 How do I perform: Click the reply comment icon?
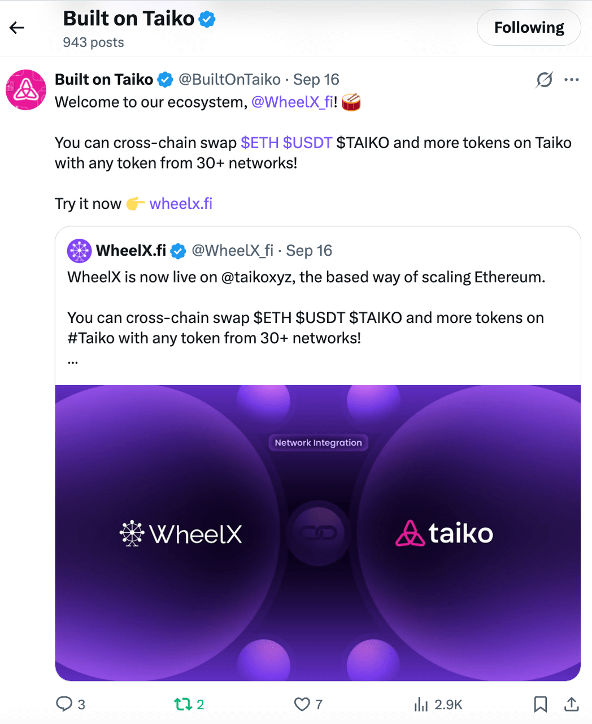pyautogui.click(x=64, y=704)
